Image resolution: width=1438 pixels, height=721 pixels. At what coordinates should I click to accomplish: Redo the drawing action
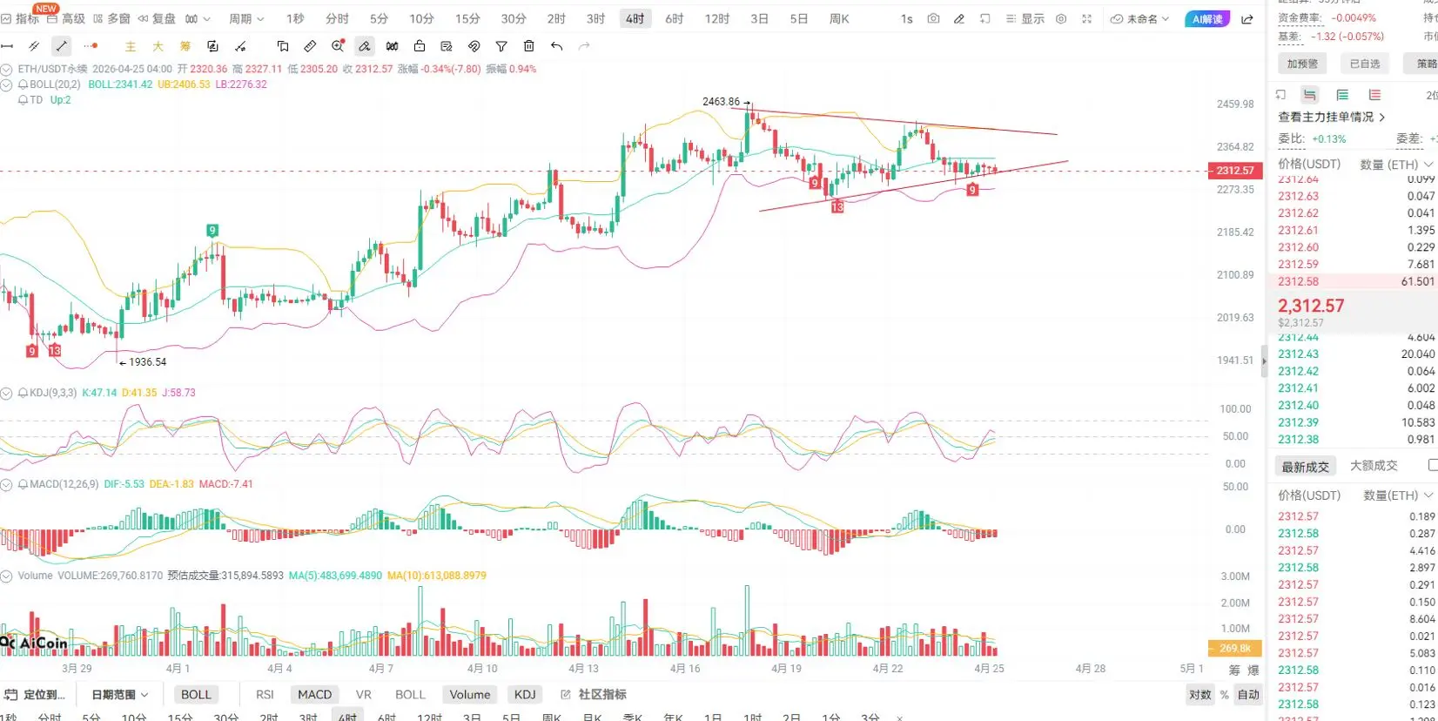584,46
